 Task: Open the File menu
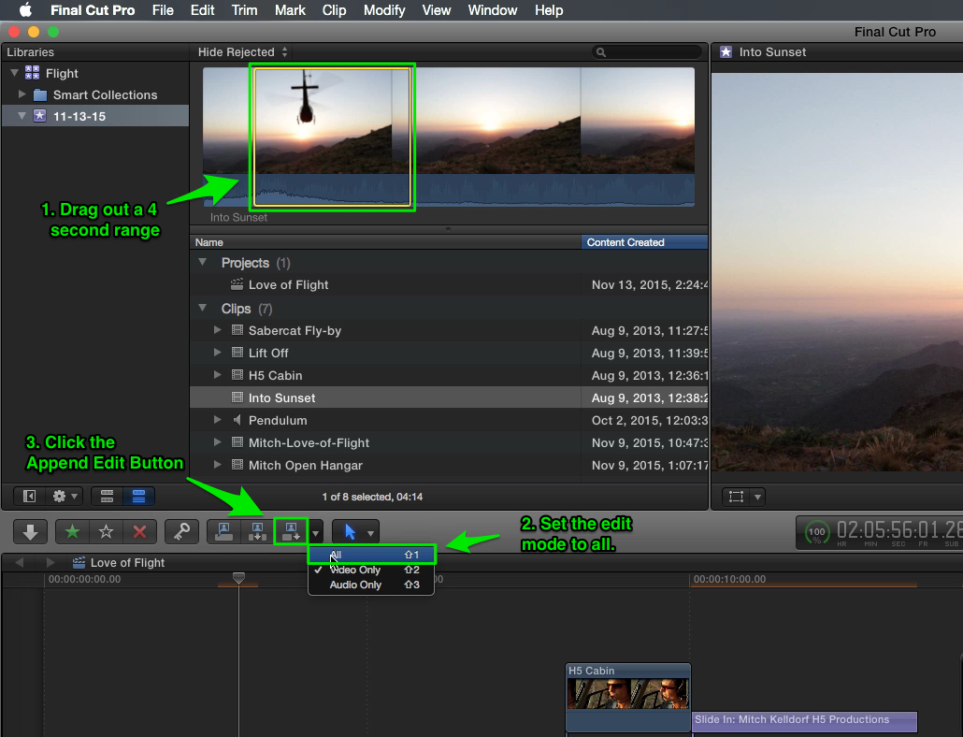point(163,10)
